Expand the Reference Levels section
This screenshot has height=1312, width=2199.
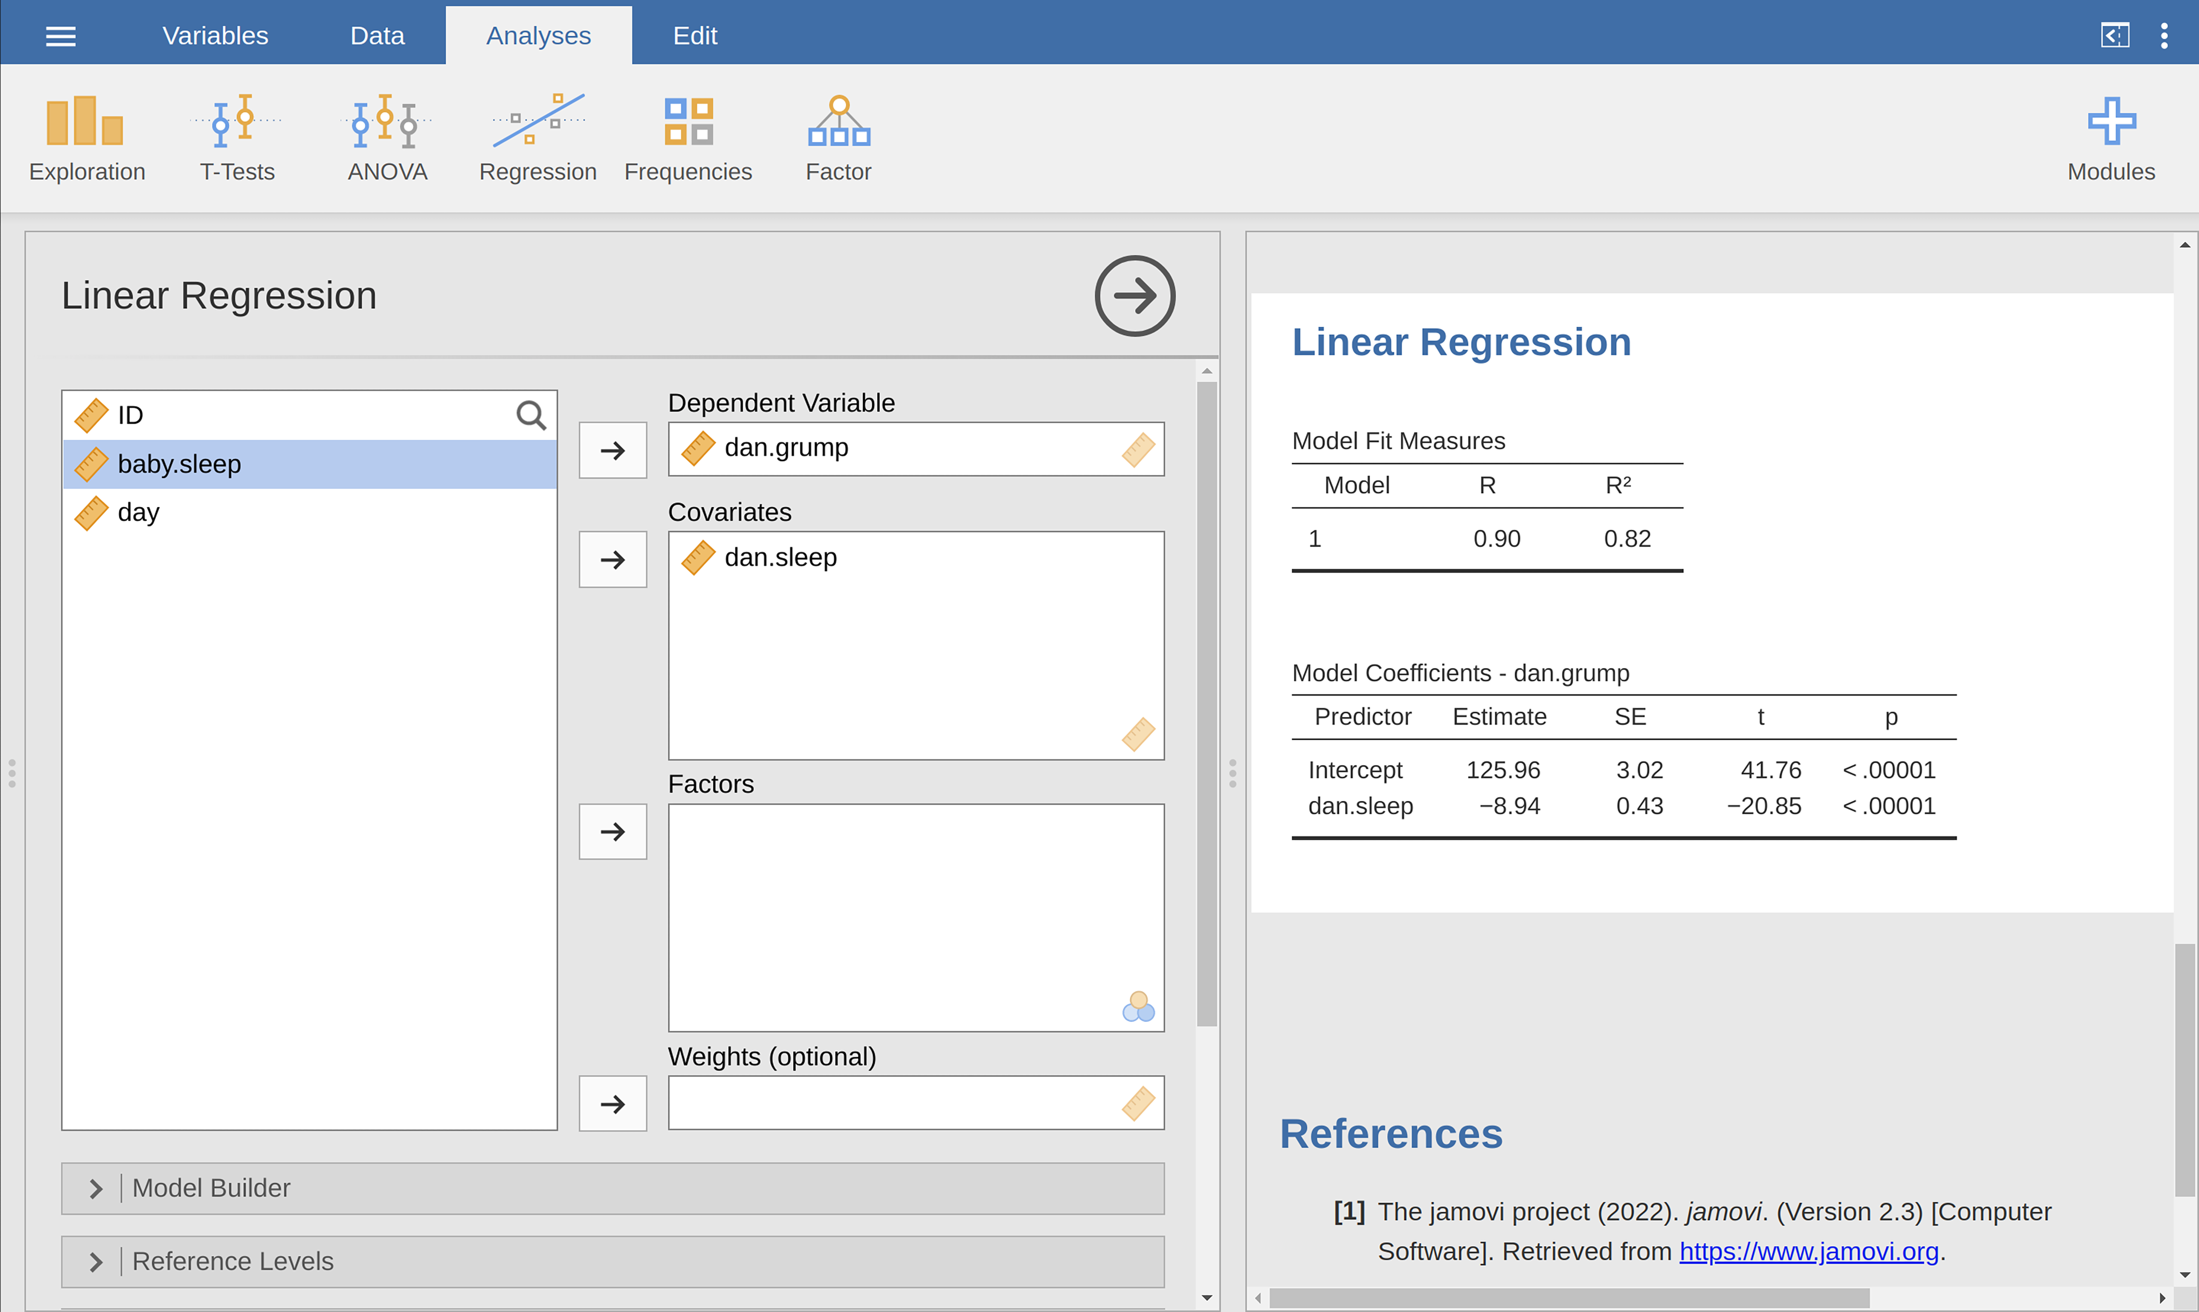pyautogui.click(x=613, y=1262)
